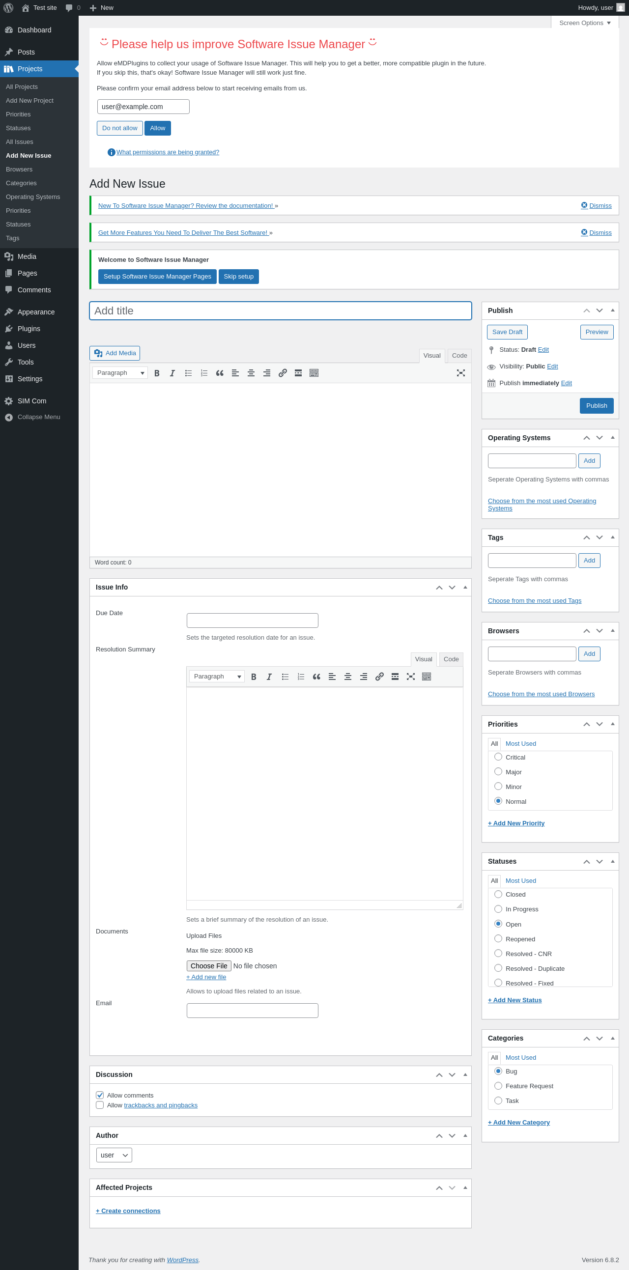Edit publish Visibility setting
Image resolution: width=629 pixels, height=1270 pixels.
tap(553, 367)
